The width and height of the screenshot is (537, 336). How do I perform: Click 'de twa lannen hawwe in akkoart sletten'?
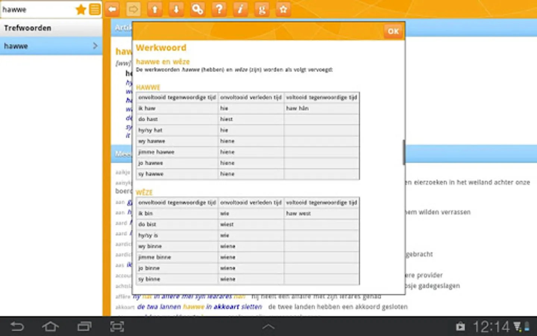(200, 307)
